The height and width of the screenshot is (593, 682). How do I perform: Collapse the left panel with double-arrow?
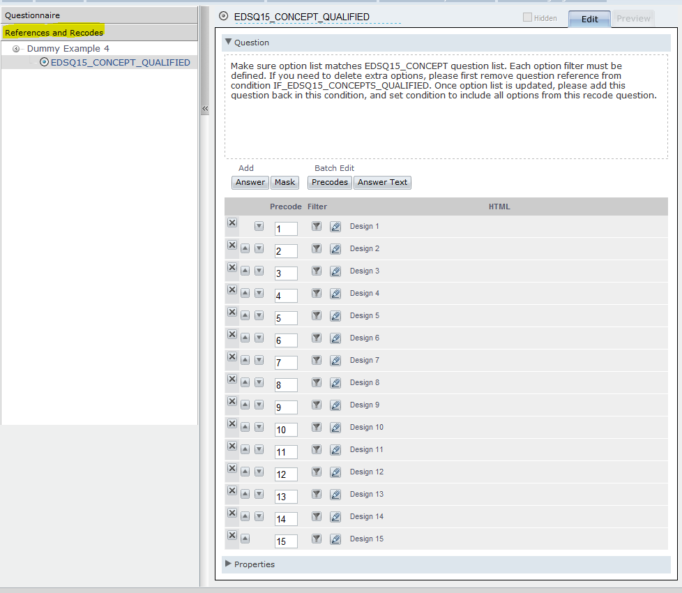205,109
